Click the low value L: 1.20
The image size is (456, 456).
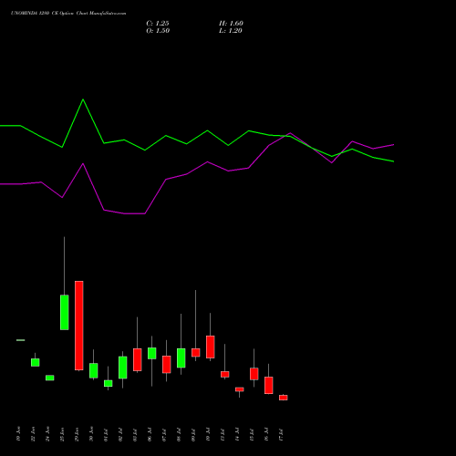(231, 31)
